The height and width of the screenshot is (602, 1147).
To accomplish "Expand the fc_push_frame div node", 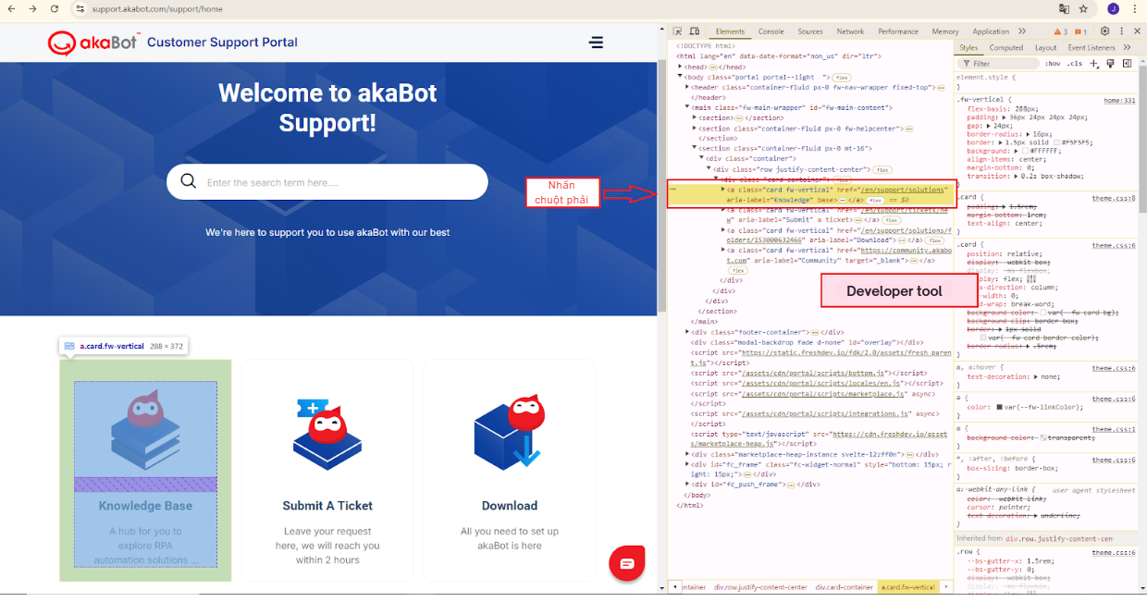I will pyautogui.click(x=687, y=484).
